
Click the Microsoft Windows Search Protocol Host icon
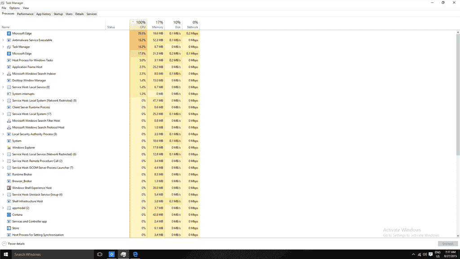[9, 127]
